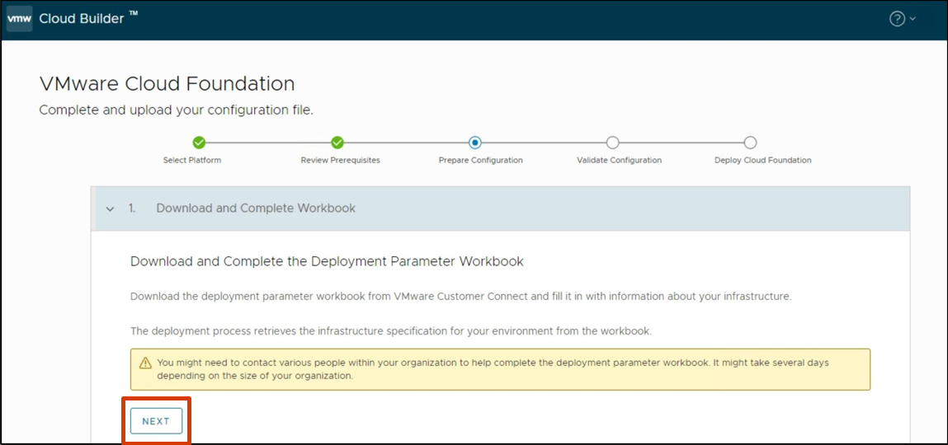Click the 'Complete and upload your configuration file' subtitle
This screenshot has width=948, height=445.
(x=176, y=111)
